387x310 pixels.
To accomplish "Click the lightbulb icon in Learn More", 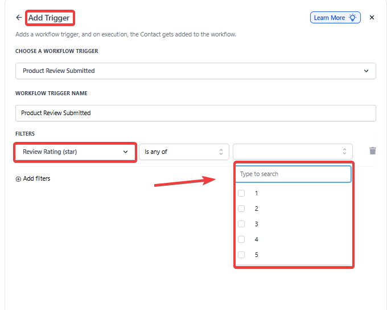I will (x=353, y=18).
